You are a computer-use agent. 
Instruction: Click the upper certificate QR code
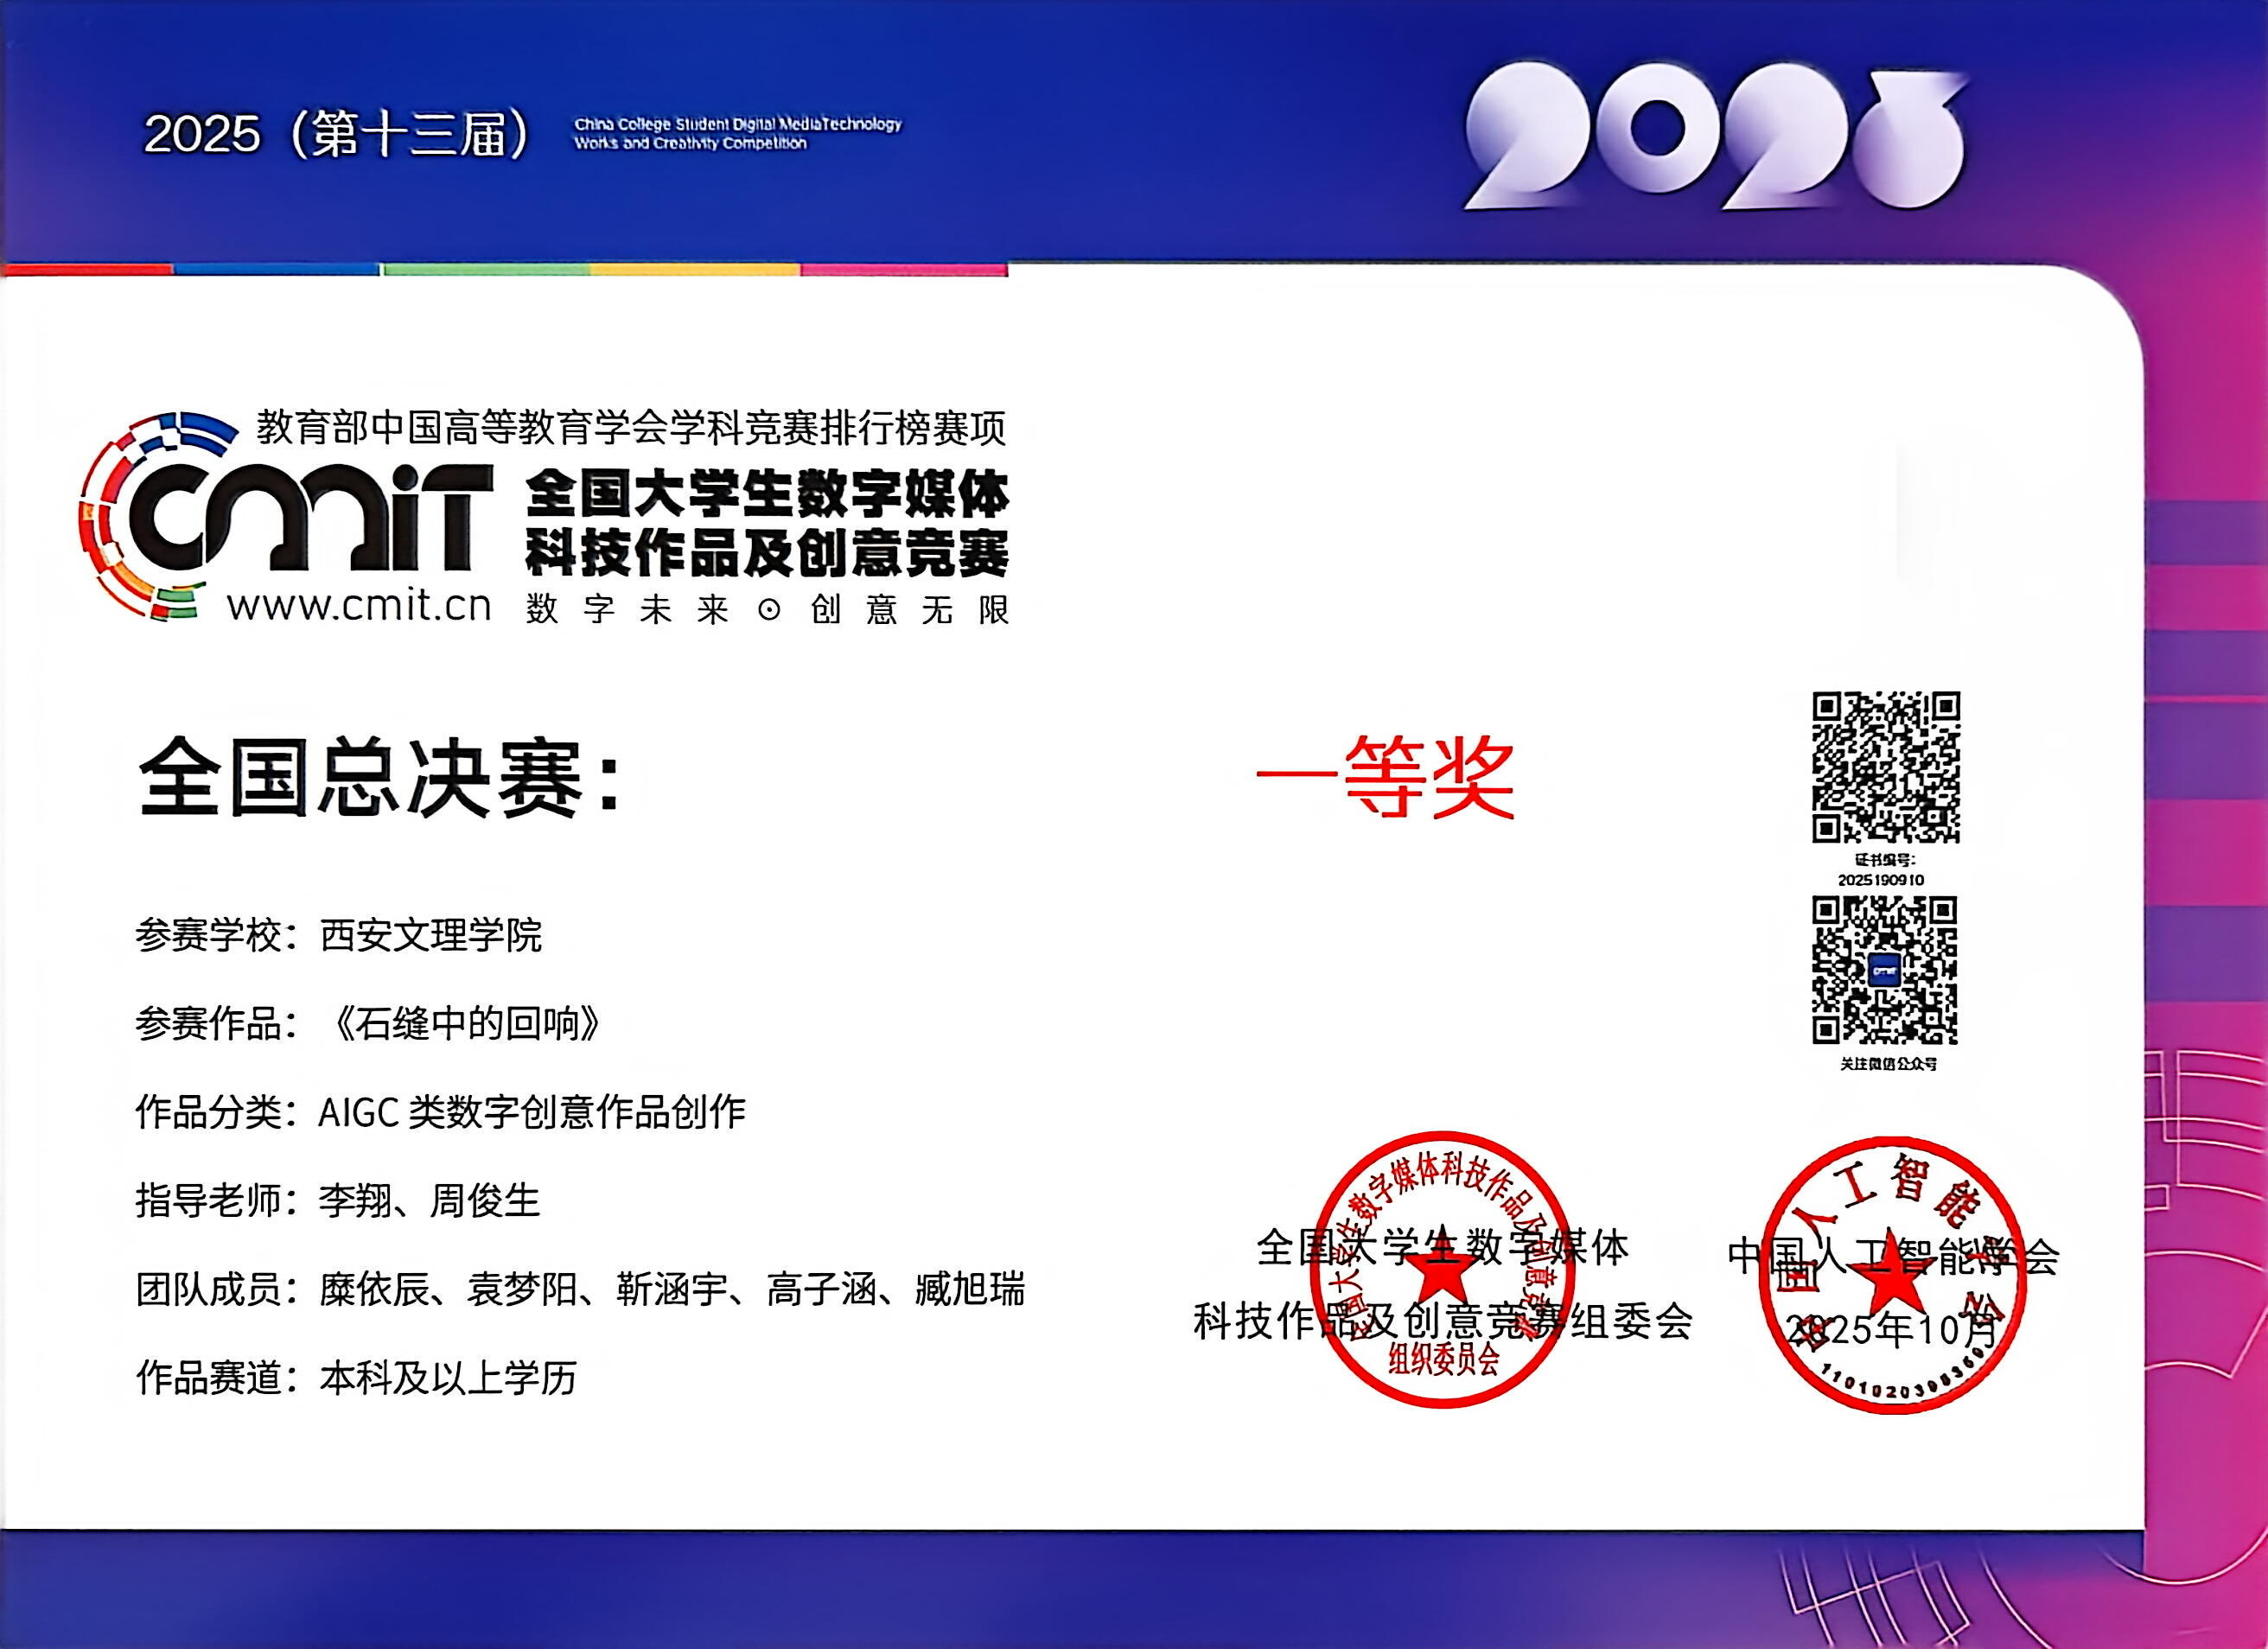coord(1885,766)
